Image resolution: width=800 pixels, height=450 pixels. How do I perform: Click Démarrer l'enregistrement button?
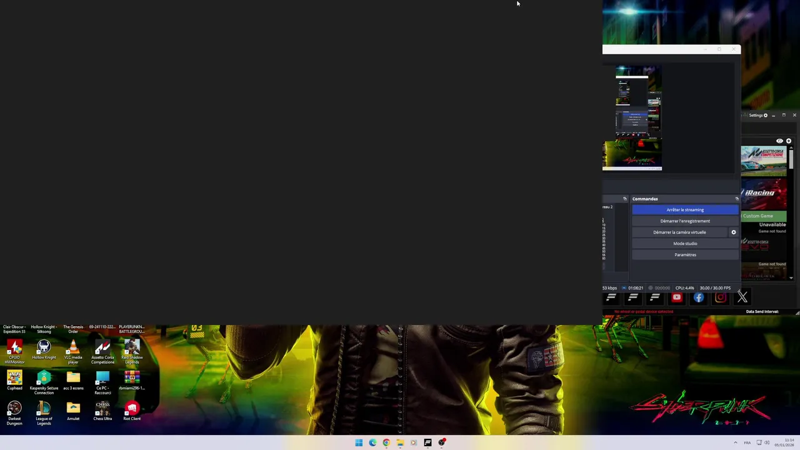pyautogui.click(x=685, y=221)
